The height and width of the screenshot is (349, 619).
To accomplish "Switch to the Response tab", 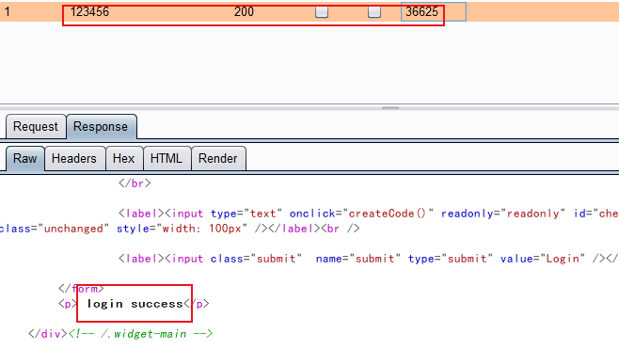I will [x=101, y=127].
